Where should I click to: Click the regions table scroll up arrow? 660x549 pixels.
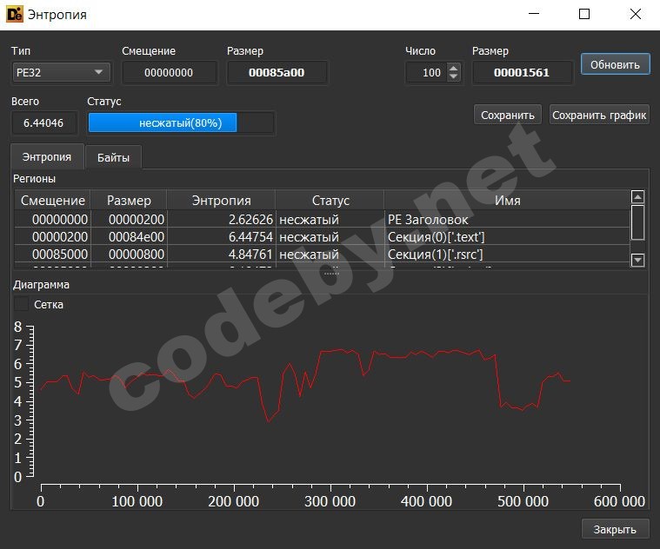pyautogui.click(x=637, y=196)
